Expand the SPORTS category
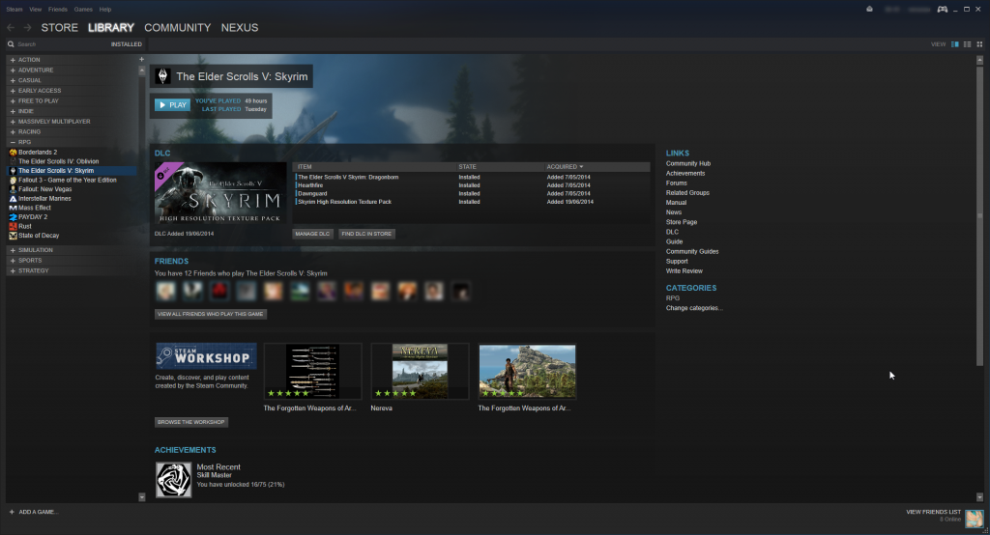 13,260
